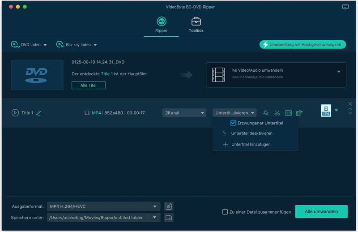Click the output format settings icon
The height and width of the screenshot is (232, 358).
[x=169, y=206]
